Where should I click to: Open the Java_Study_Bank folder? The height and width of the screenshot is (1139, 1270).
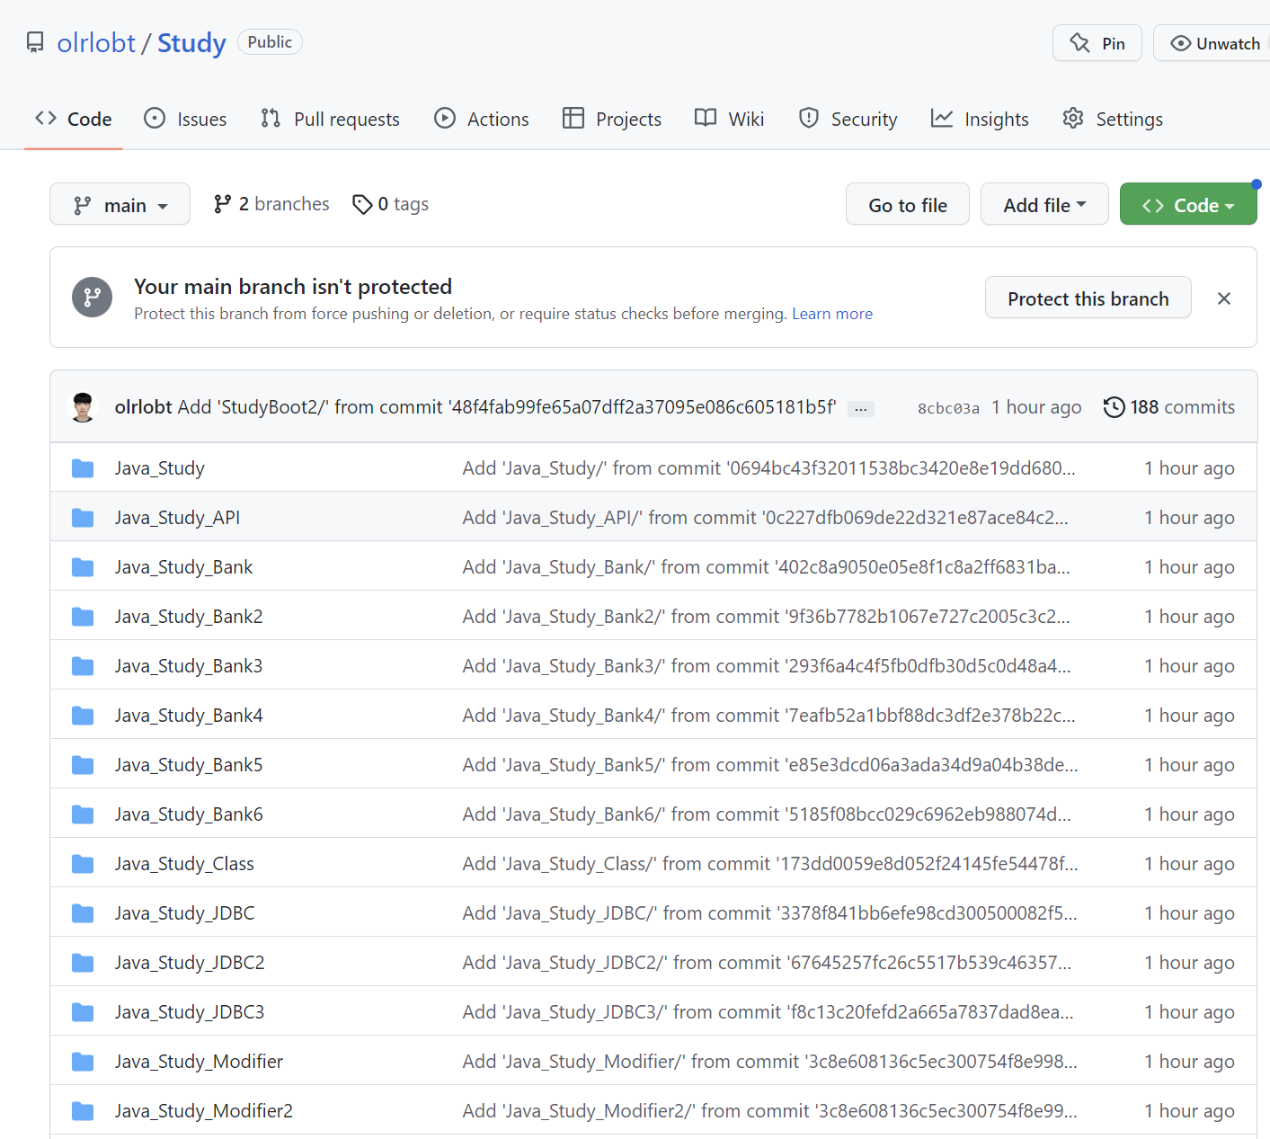[183, 567]
